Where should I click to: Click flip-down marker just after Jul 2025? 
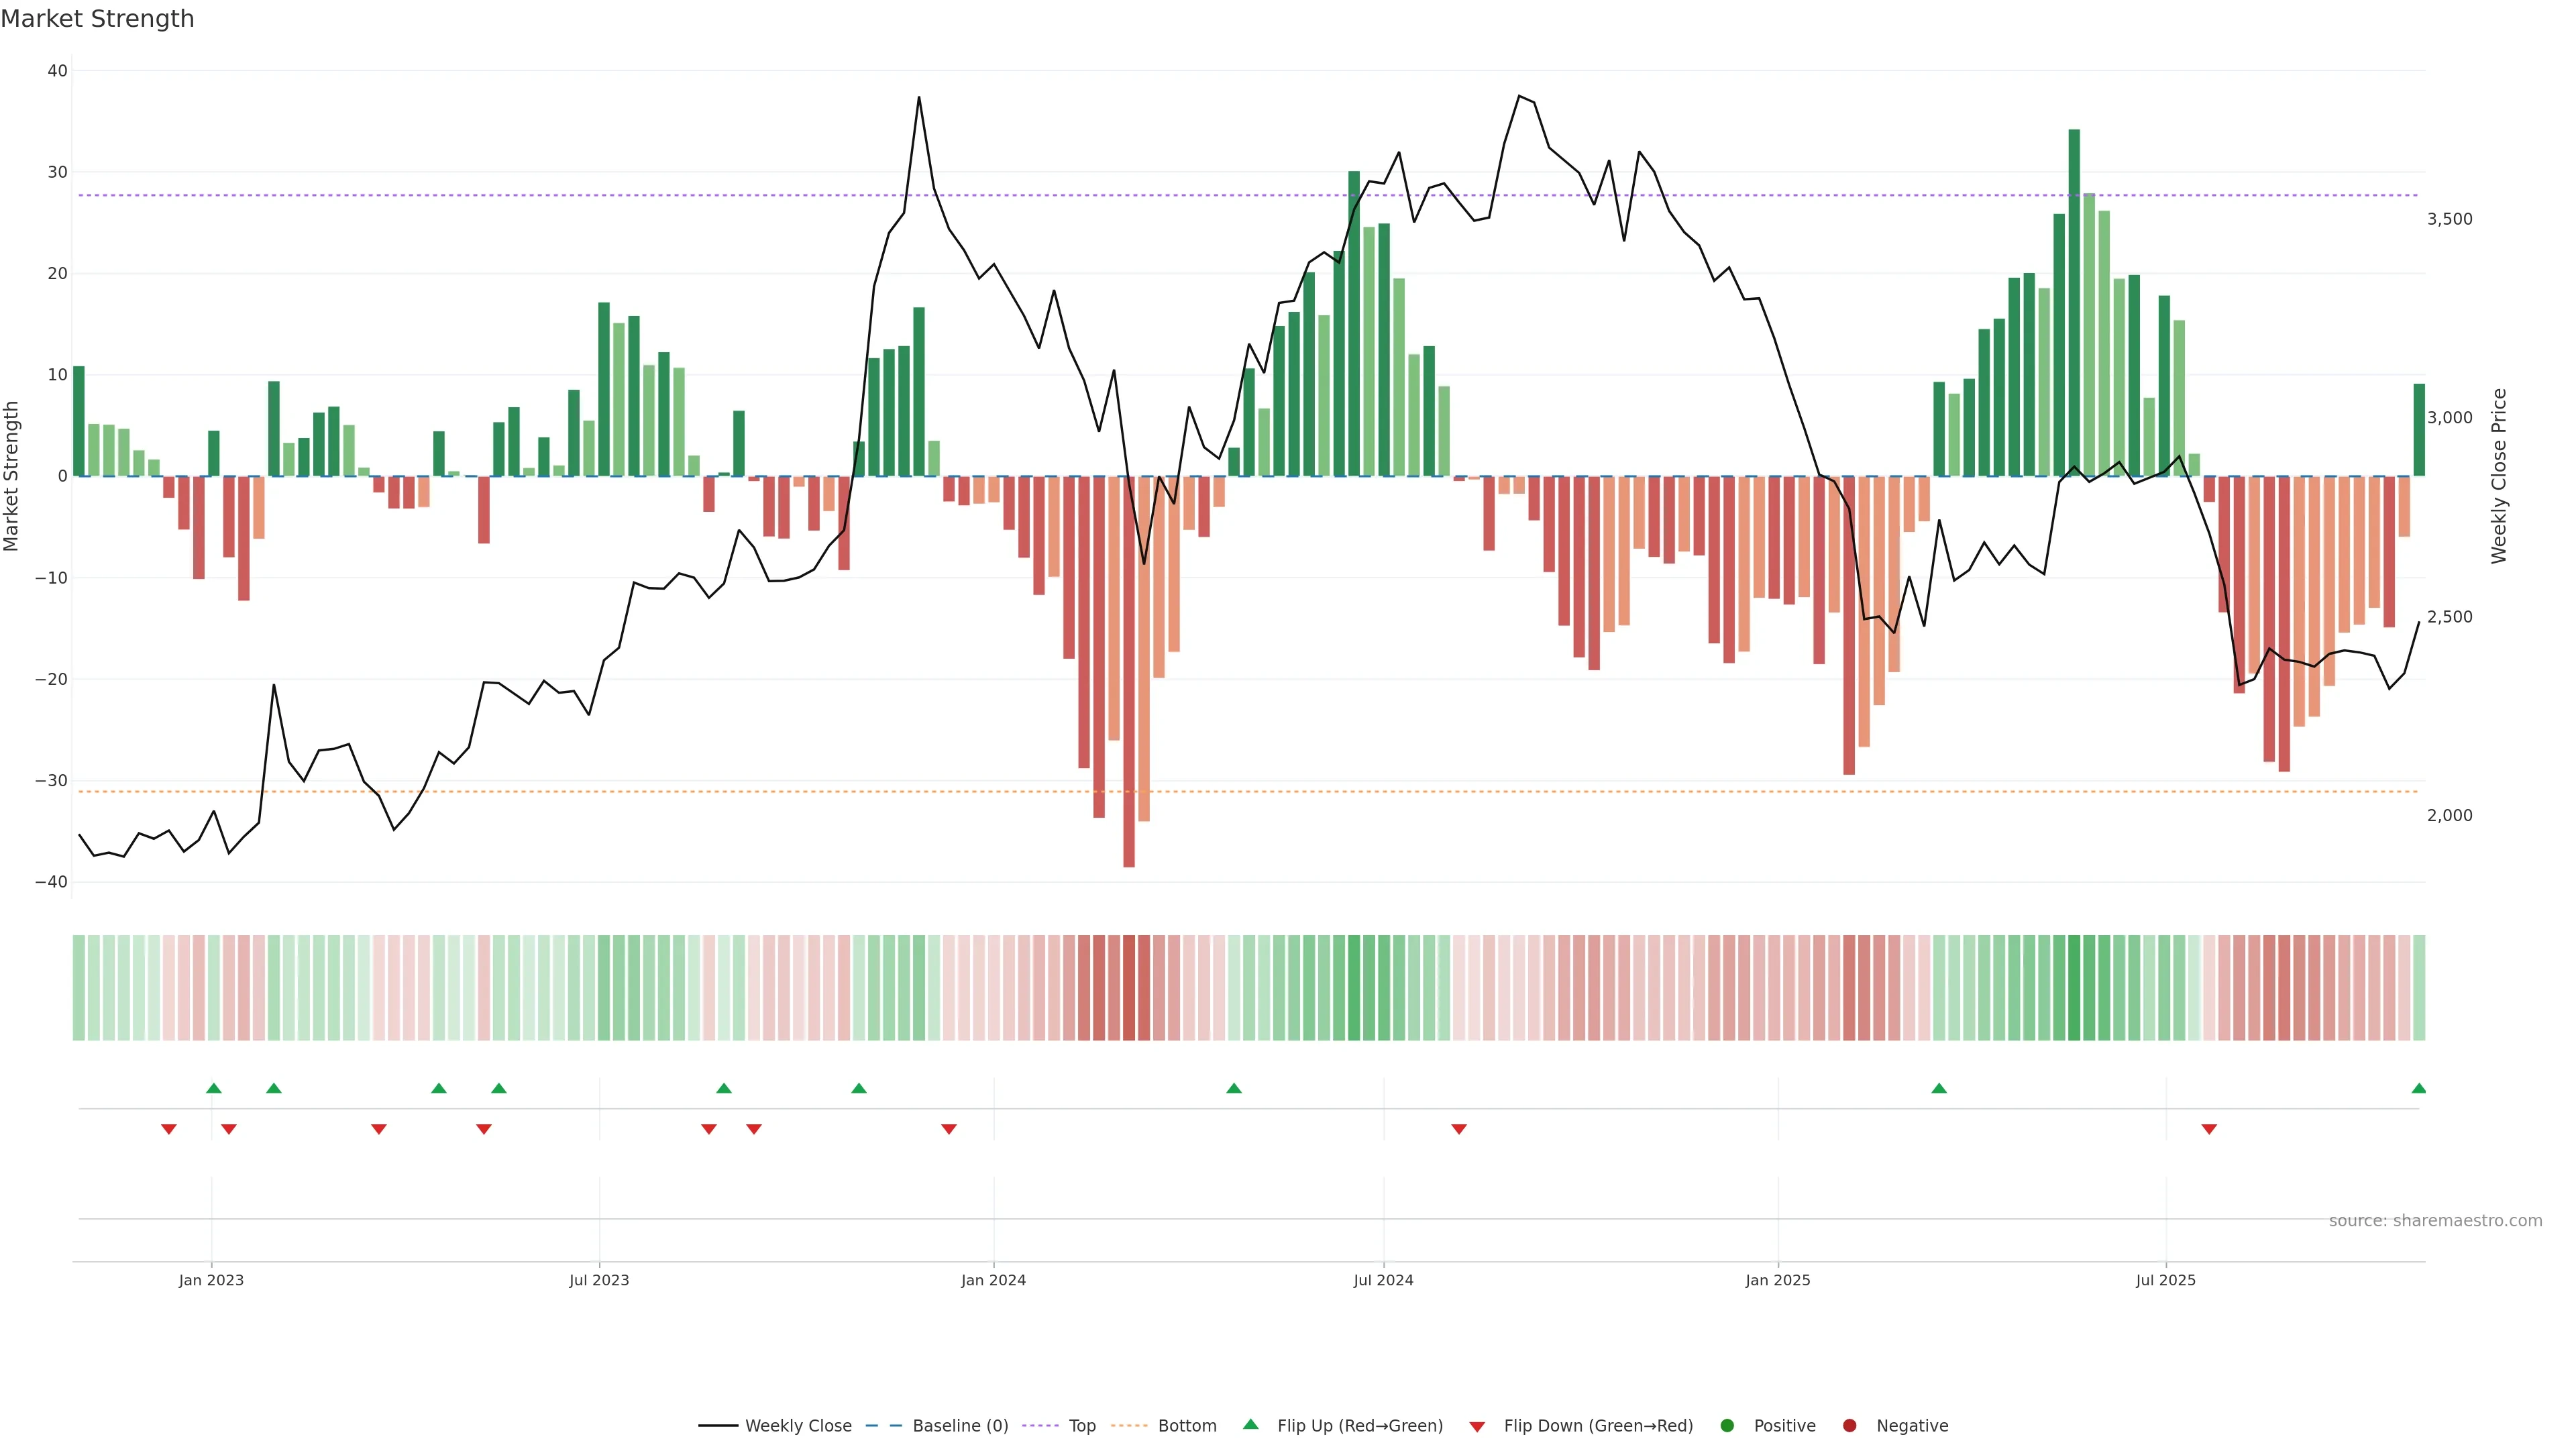click(x=2209, y=1129)
